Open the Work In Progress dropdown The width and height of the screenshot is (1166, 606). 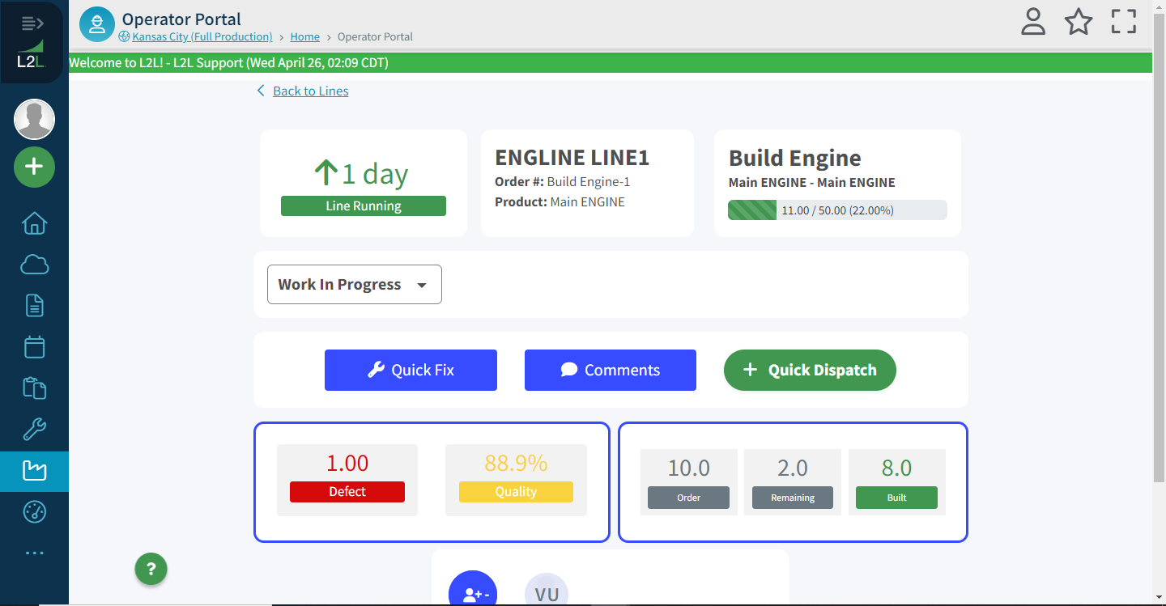coord(354,285)
